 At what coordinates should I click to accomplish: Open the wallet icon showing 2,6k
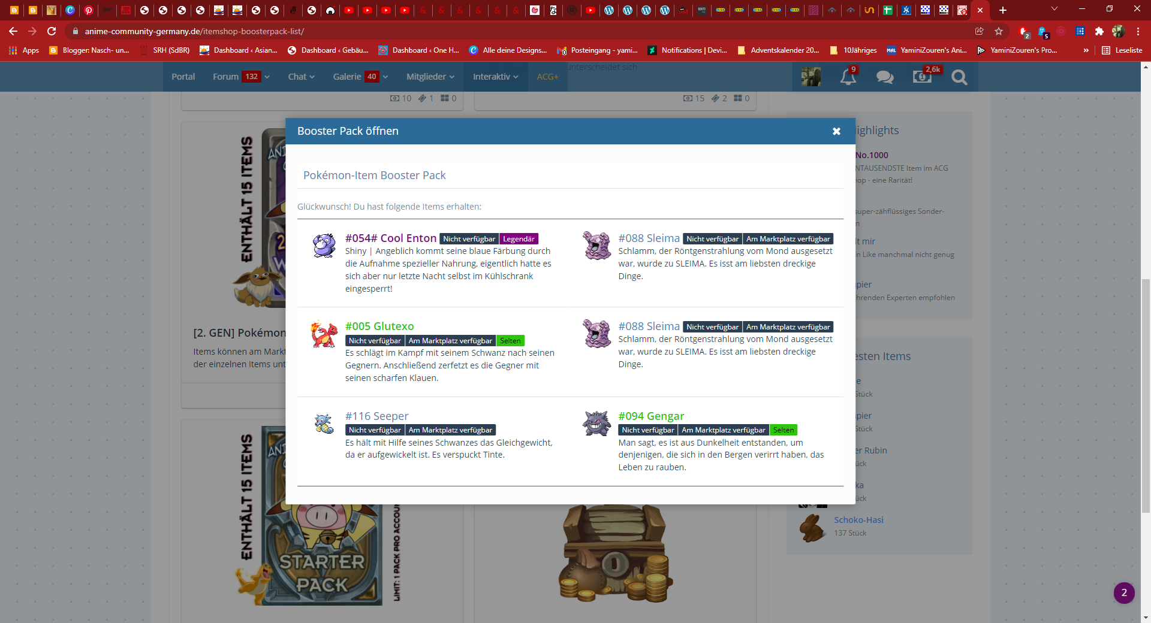point(922,77)
